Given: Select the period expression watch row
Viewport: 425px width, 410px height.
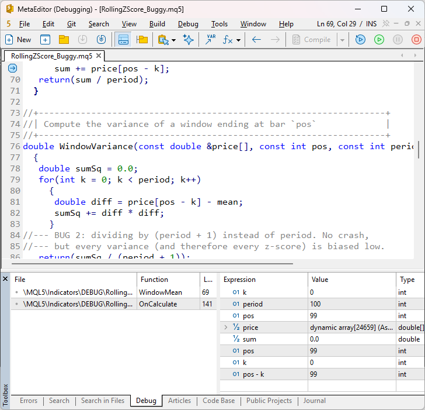Looking at the screenshot, I should (322, 304).
